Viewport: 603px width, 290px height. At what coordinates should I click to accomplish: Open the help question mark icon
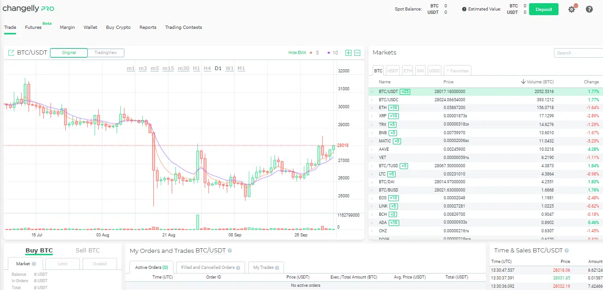tap(589, 9)
